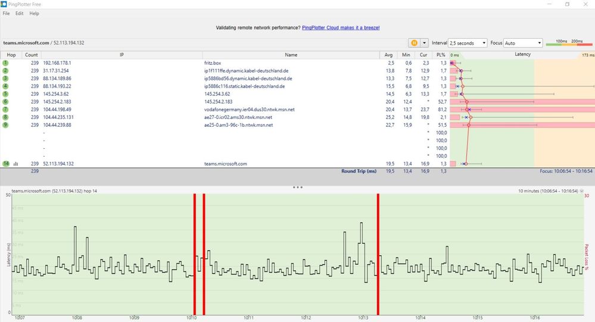Click the PingPlotter app icon in the title bar
Image resolution: width=595 pixels, height=322 pixels.
(x=4, y=4)
